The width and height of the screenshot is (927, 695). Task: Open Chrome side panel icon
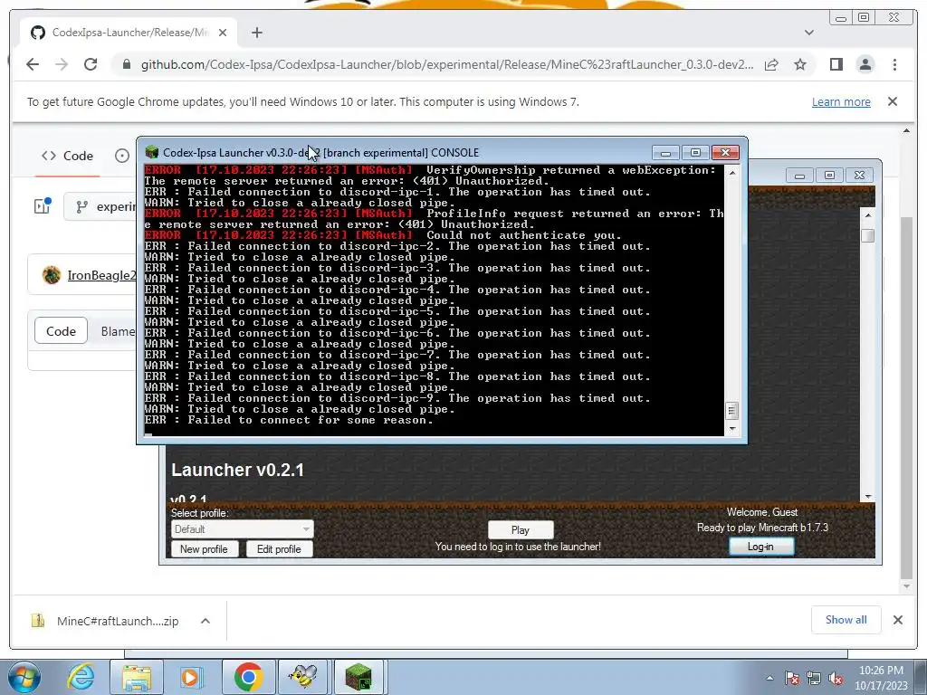tap(836, 64)
